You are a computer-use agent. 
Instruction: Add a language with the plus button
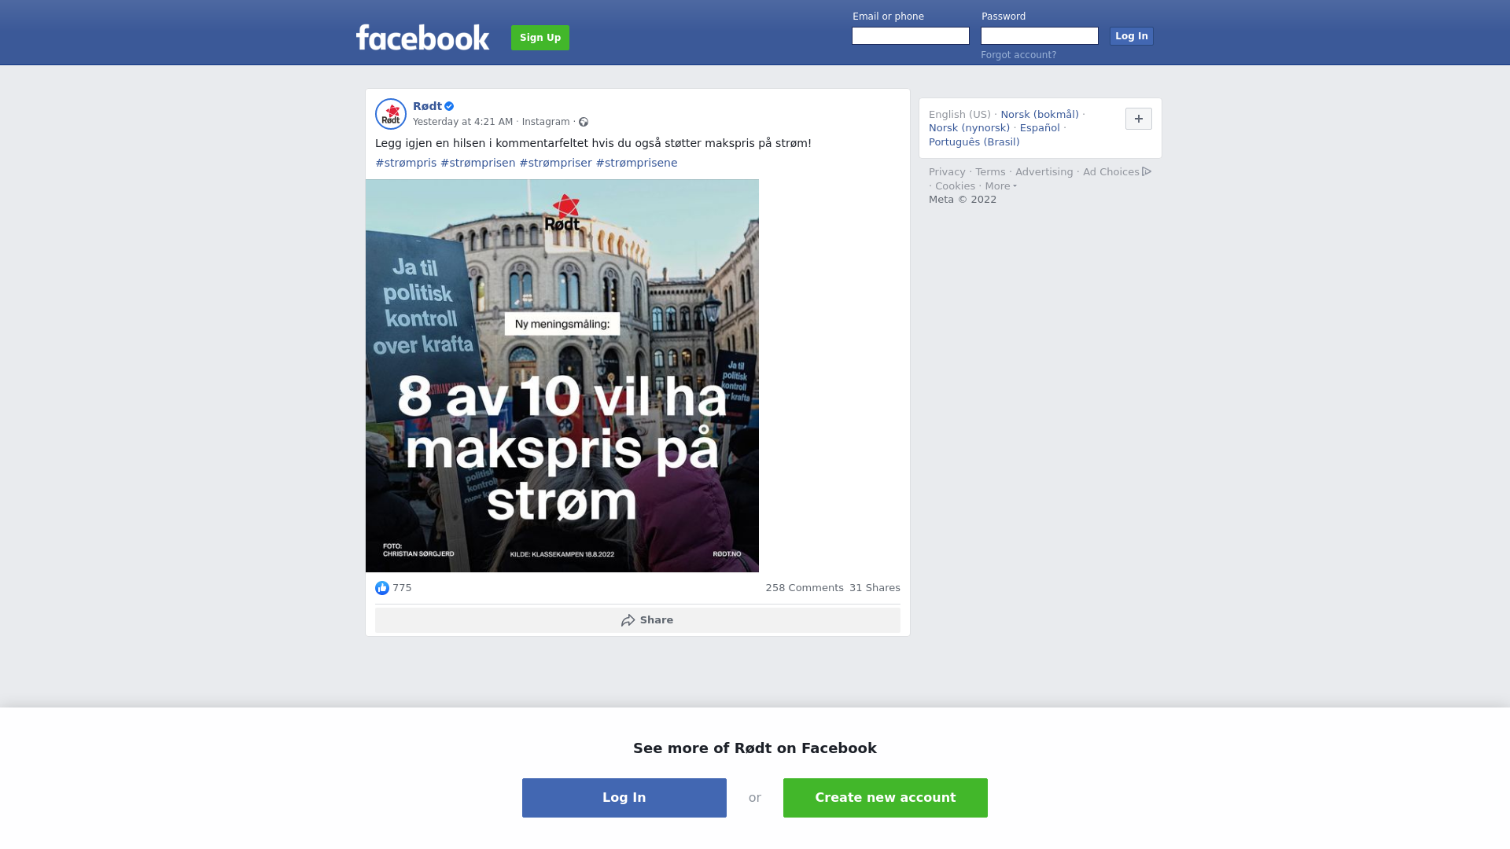[x=1139, y=119]
